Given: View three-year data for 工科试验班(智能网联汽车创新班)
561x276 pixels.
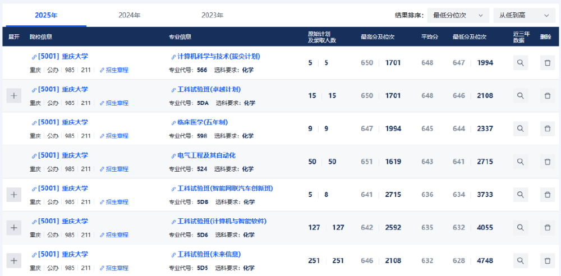Looking at the screenshot, I should click(521, 195).
